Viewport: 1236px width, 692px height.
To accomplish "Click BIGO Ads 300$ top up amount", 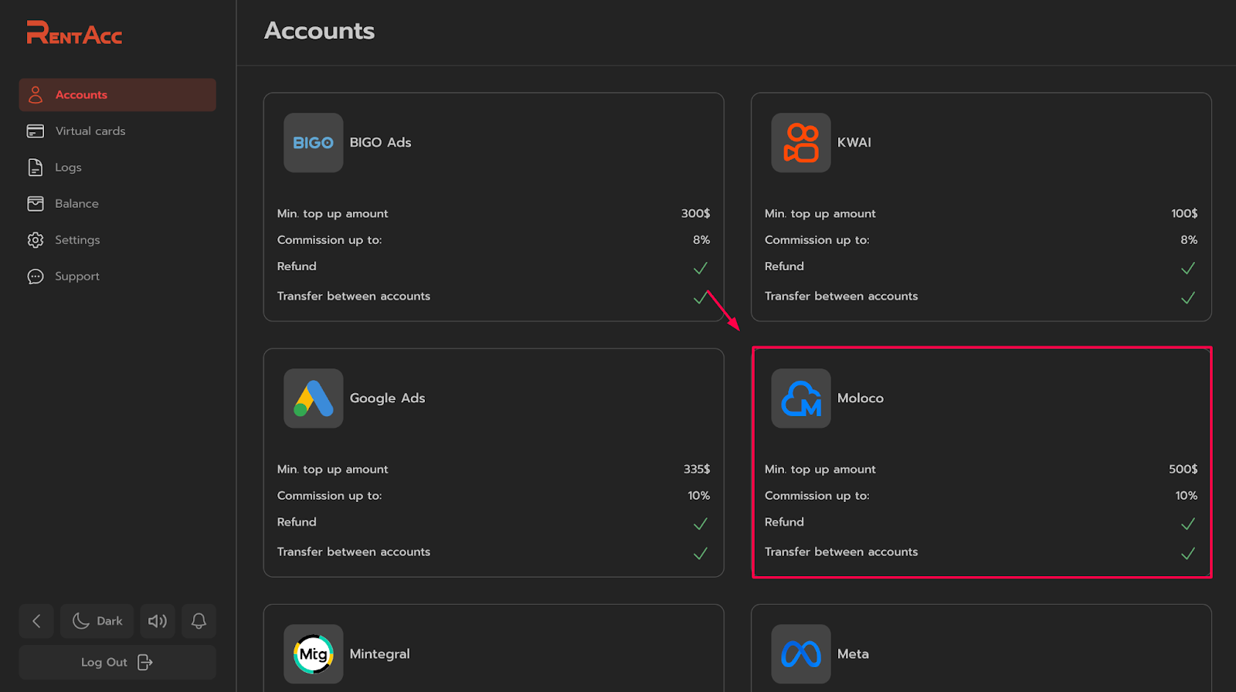I will [x=695, y=214].
